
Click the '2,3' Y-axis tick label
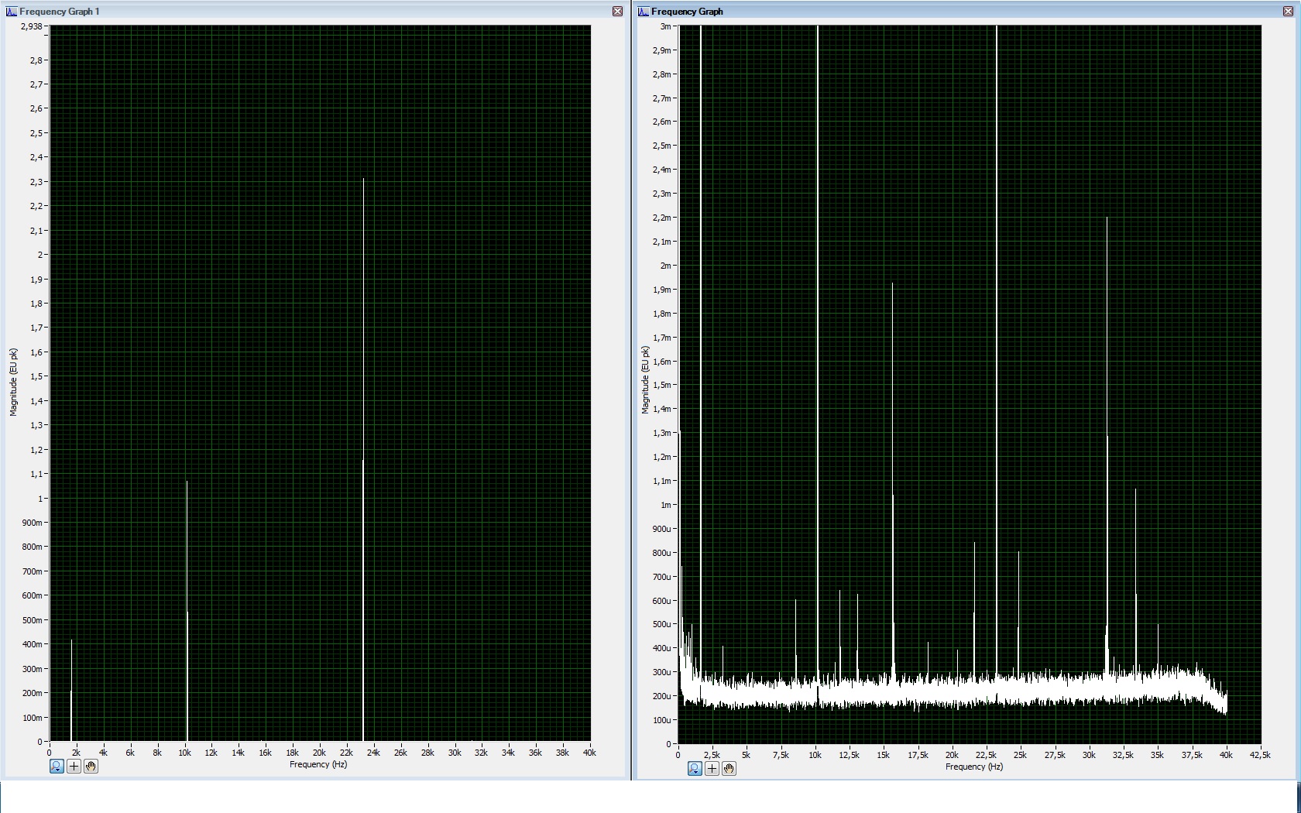coord(36,182)
